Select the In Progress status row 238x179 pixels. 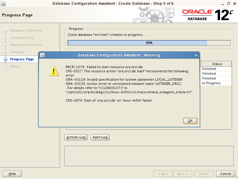(x=216, y=83)
